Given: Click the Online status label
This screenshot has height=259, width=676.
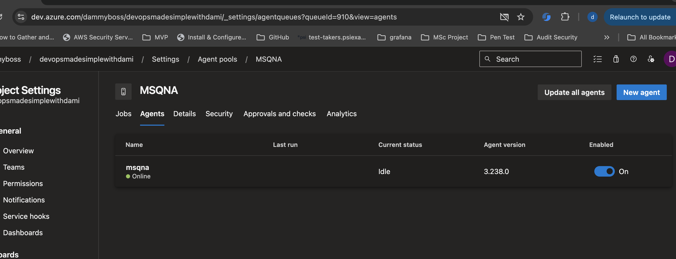Looking at the screenshot, I should pos(141,176).
